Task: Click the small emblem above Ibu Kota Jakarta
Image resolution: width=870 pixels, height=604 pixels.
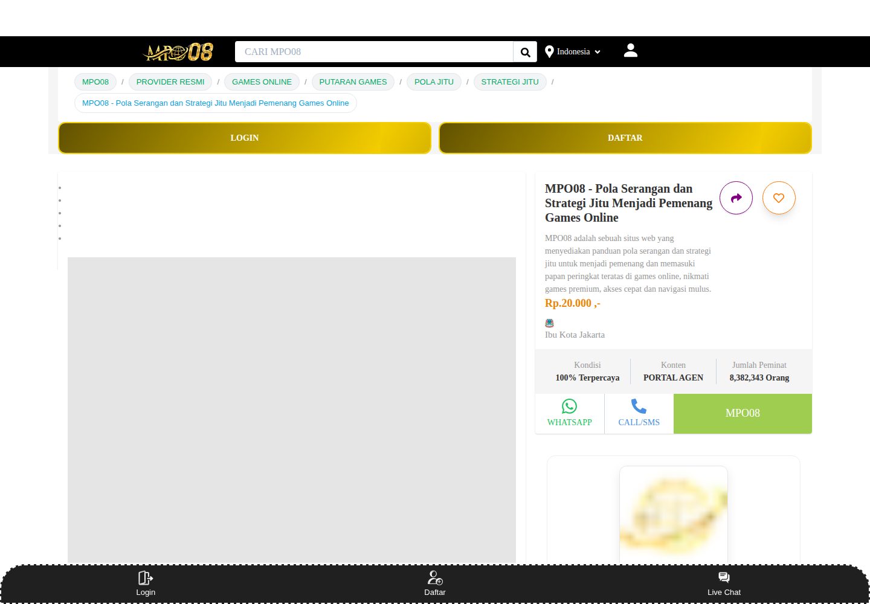Action: pos(549,323)
